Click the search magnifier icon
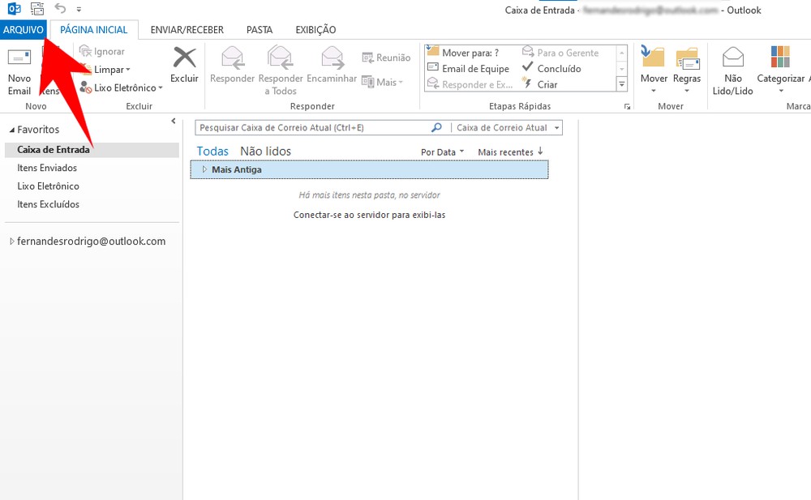 (x=436, y=127)
